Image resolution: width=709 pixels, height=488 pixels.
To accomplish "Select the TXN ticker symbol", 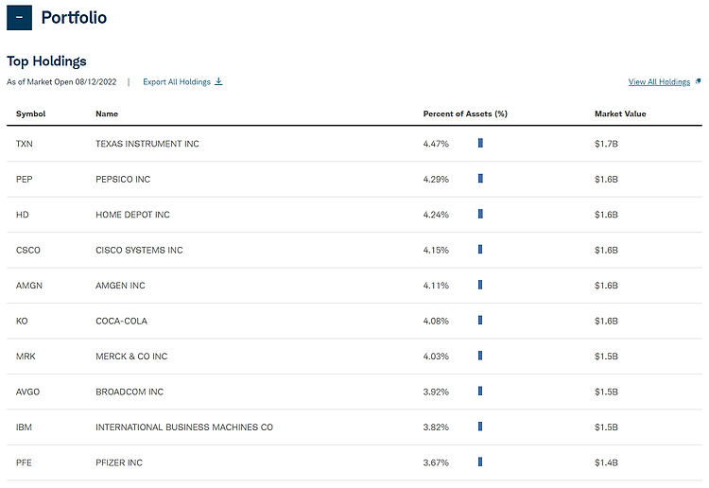I will tap(25, 144).
